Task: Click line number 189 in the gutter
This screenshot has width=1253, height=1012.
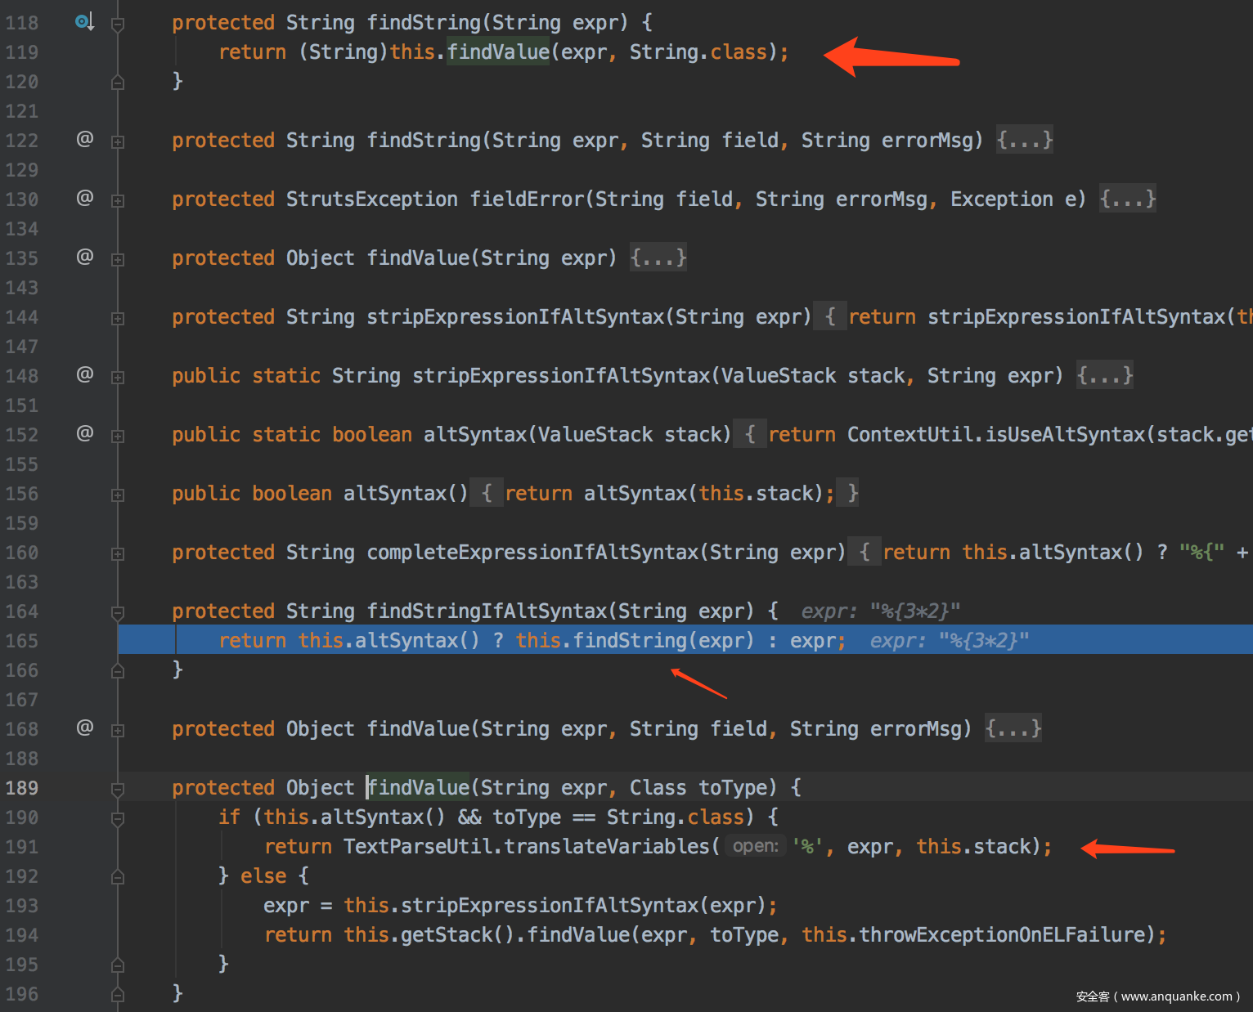Action: pos(21,788)
